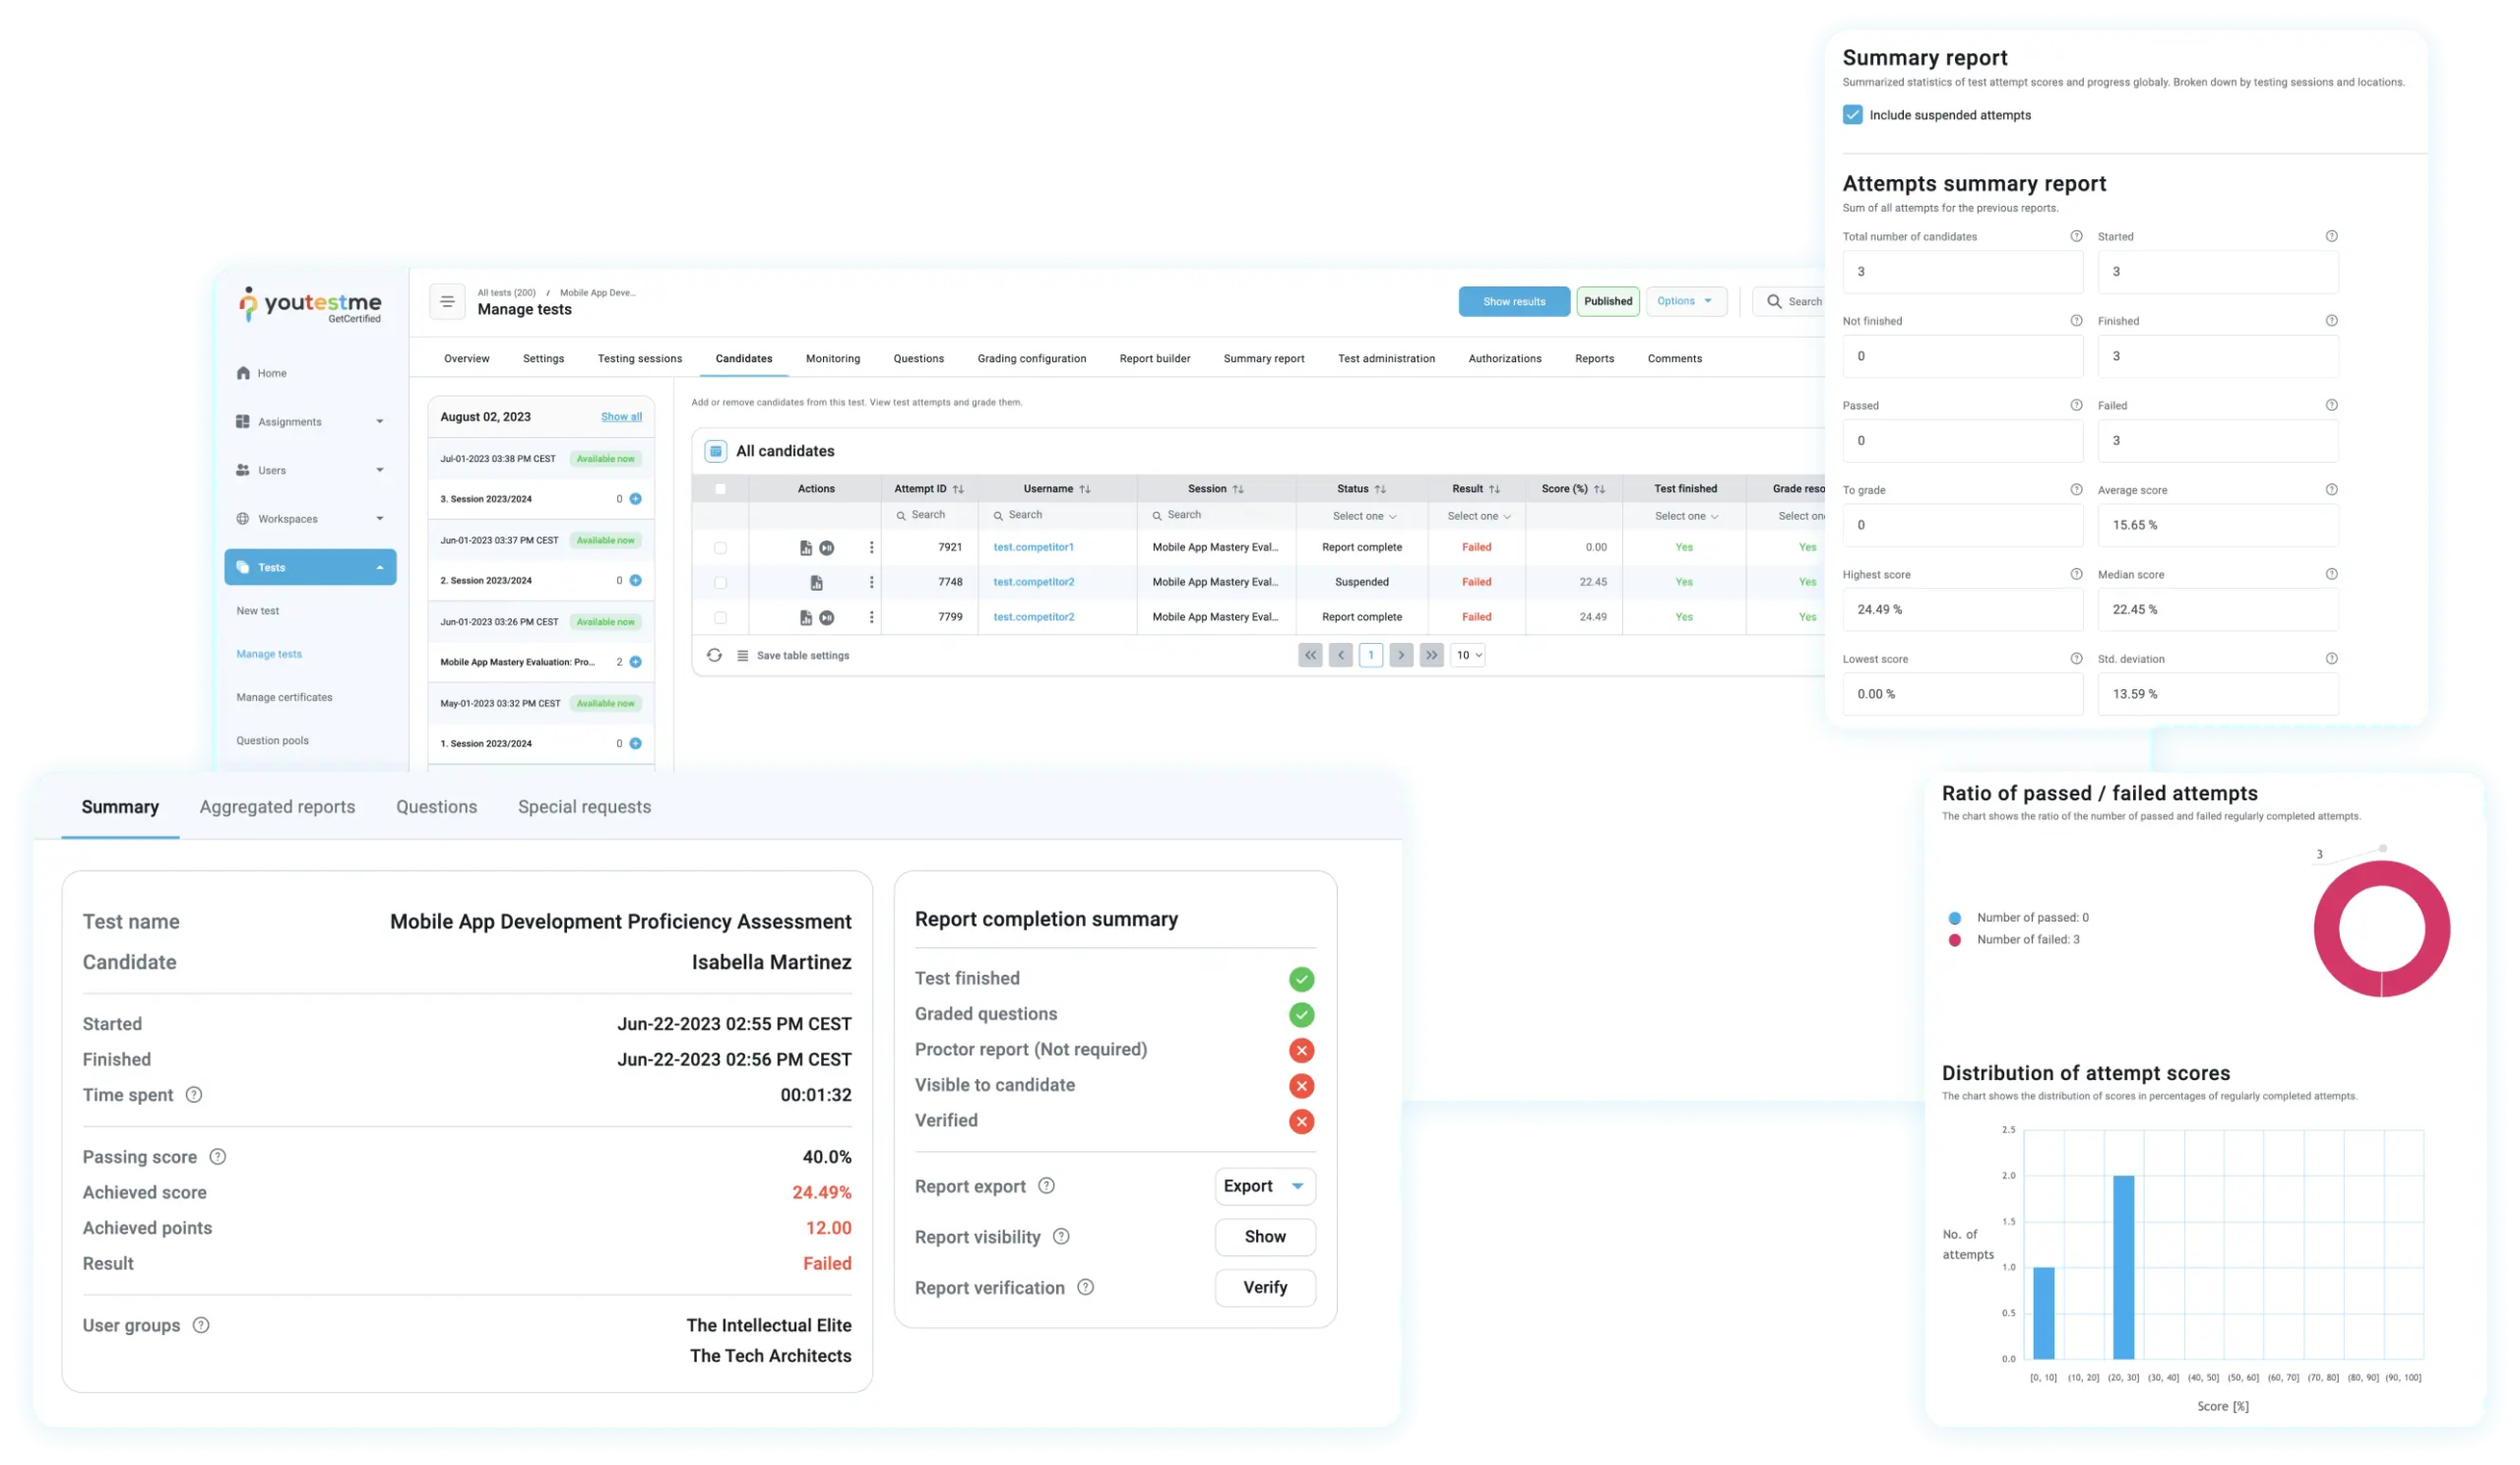
Task: Click the delete attempt icon for attempt 7921
Action: 871,545
